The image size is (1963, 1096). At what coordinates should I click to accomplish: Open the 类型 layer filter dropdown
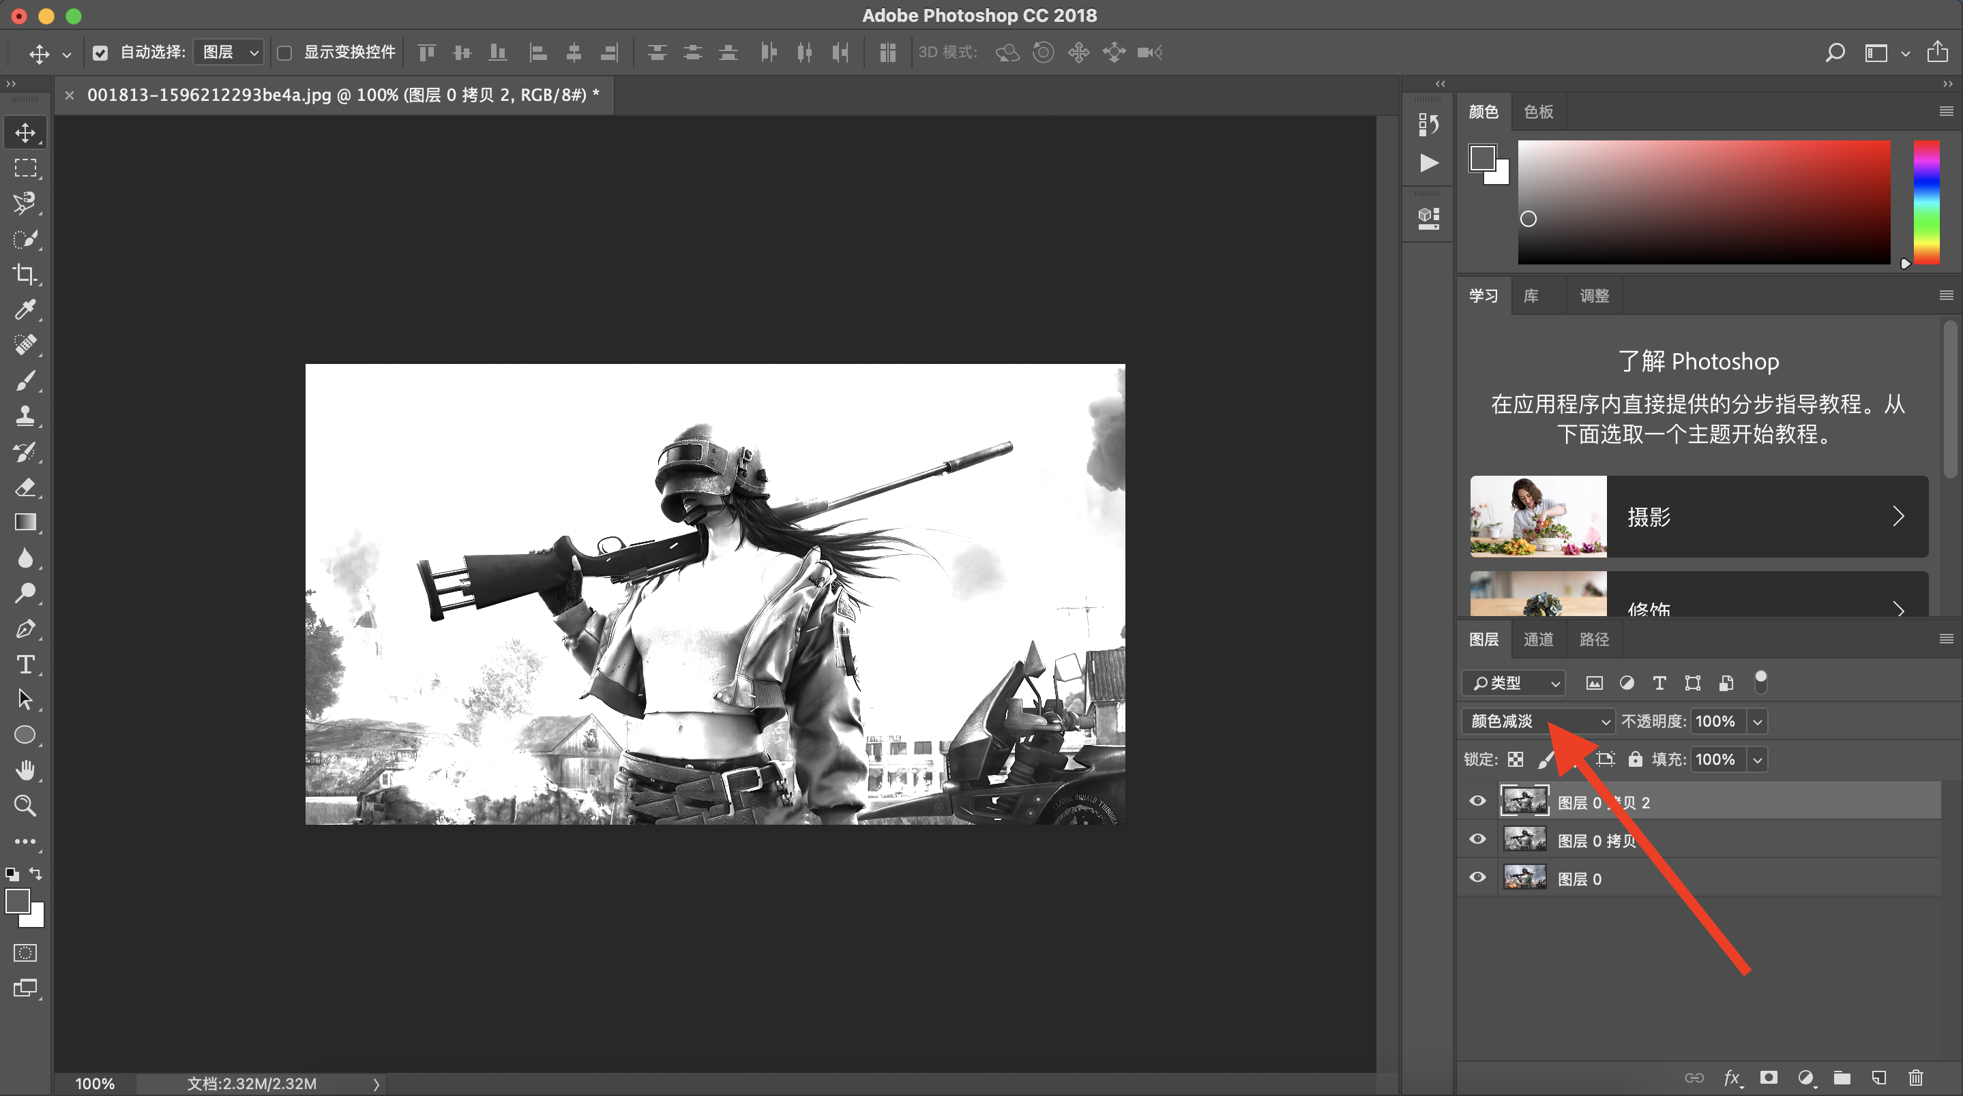tap(1514, 683)
